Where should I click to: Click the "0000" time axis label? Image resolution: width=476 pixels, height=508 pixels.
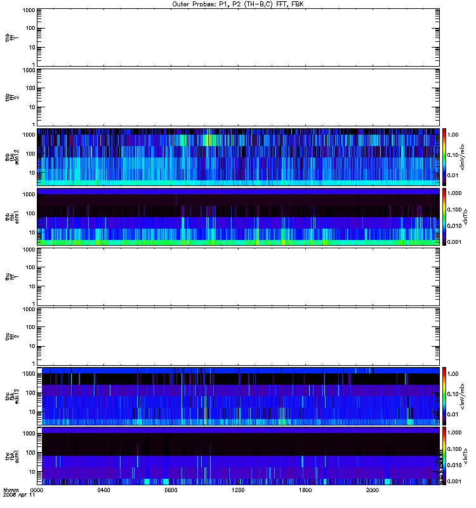pos(37,490)
